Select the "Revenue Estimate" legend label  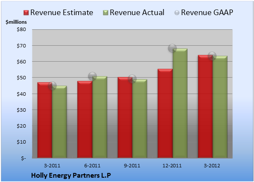click(62, 13)
